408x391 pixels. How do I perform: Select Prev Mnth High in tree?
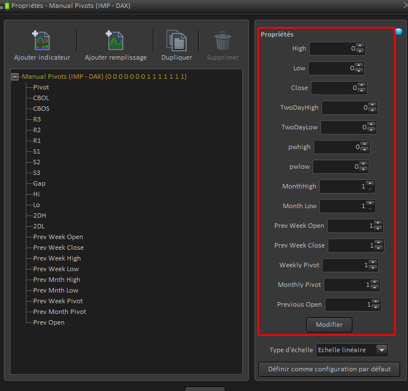pyautogui.click(x=57, y=280)
